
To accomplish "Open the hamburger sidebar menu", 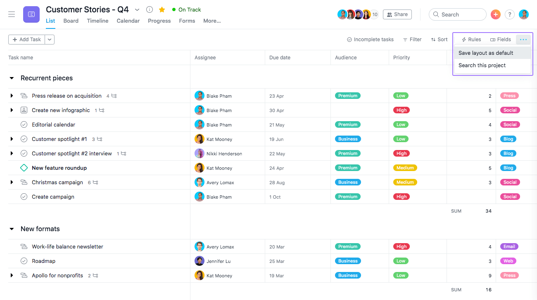I will [12, 14].
